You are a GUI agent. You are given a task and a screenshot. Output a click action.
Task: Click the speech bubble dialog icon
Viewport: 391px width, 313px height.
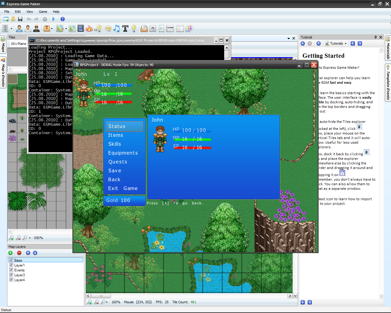pyautogui.click(x=108, y=28)
